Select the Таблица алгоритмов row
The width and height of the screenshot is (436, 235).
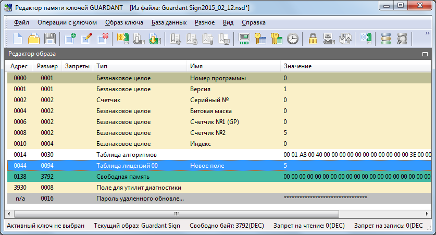point(127,155)
